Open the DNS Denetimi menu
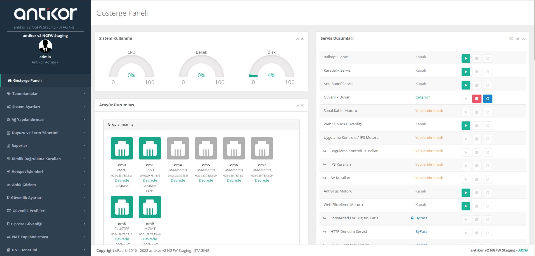The height and width of the screenshot is (256, 535). click(45, 250)
